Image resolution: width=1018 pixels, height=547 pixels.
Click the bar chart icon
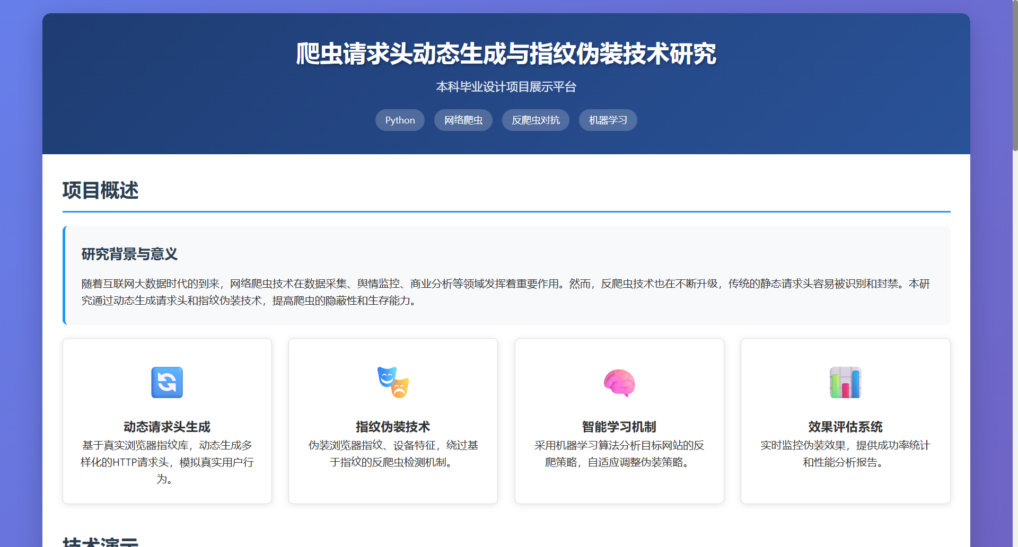tap(845, 382)
